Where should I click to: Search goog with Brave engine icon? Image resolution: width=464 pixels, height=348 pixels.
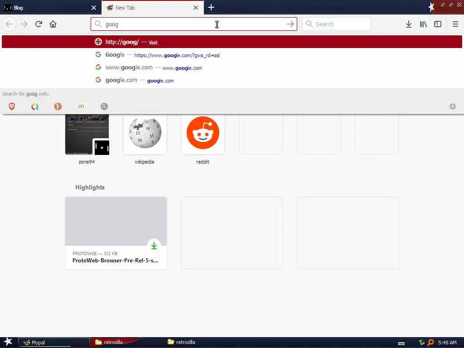[12, 106]
